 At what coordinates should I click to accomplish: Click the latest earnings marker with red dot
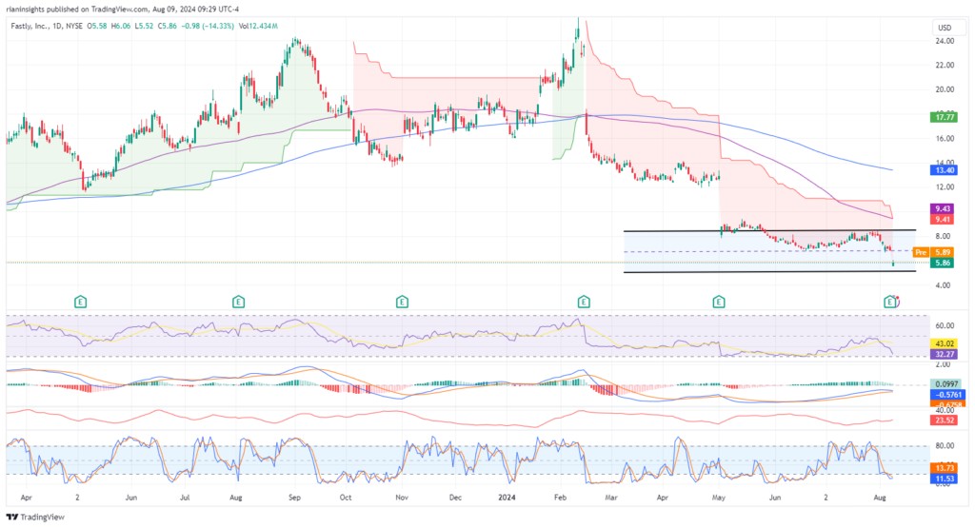[891, 302]
